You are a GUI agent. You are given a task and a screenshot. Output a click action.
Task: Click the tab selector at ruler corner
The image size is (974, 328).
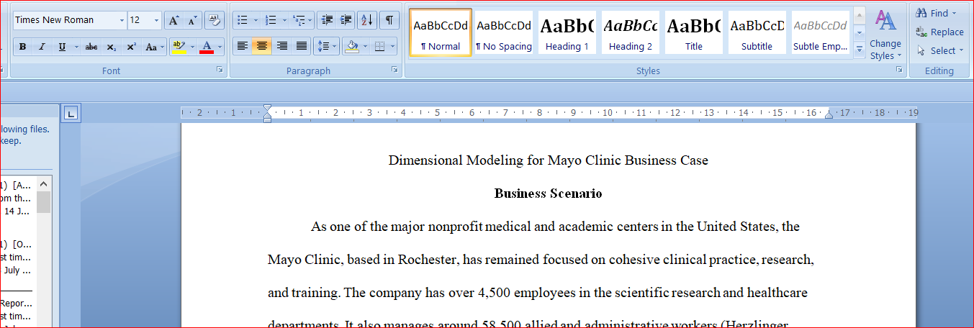(71, 113)
